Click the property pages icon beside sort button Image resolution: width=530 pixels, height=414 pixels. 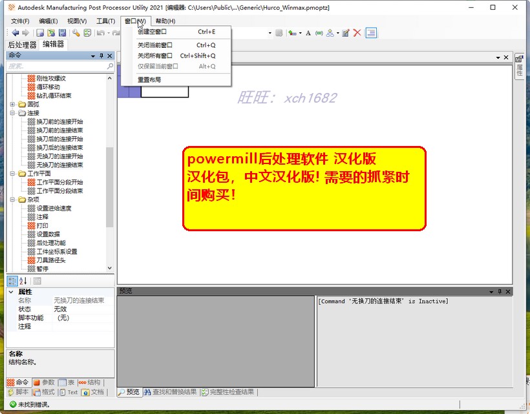tap(37, 280)
